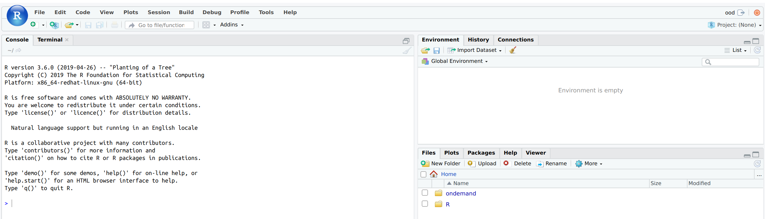The height and width of the screenshot is (219, 765).
Task: Open the List view dropdown
Action: tap(736, 50)
